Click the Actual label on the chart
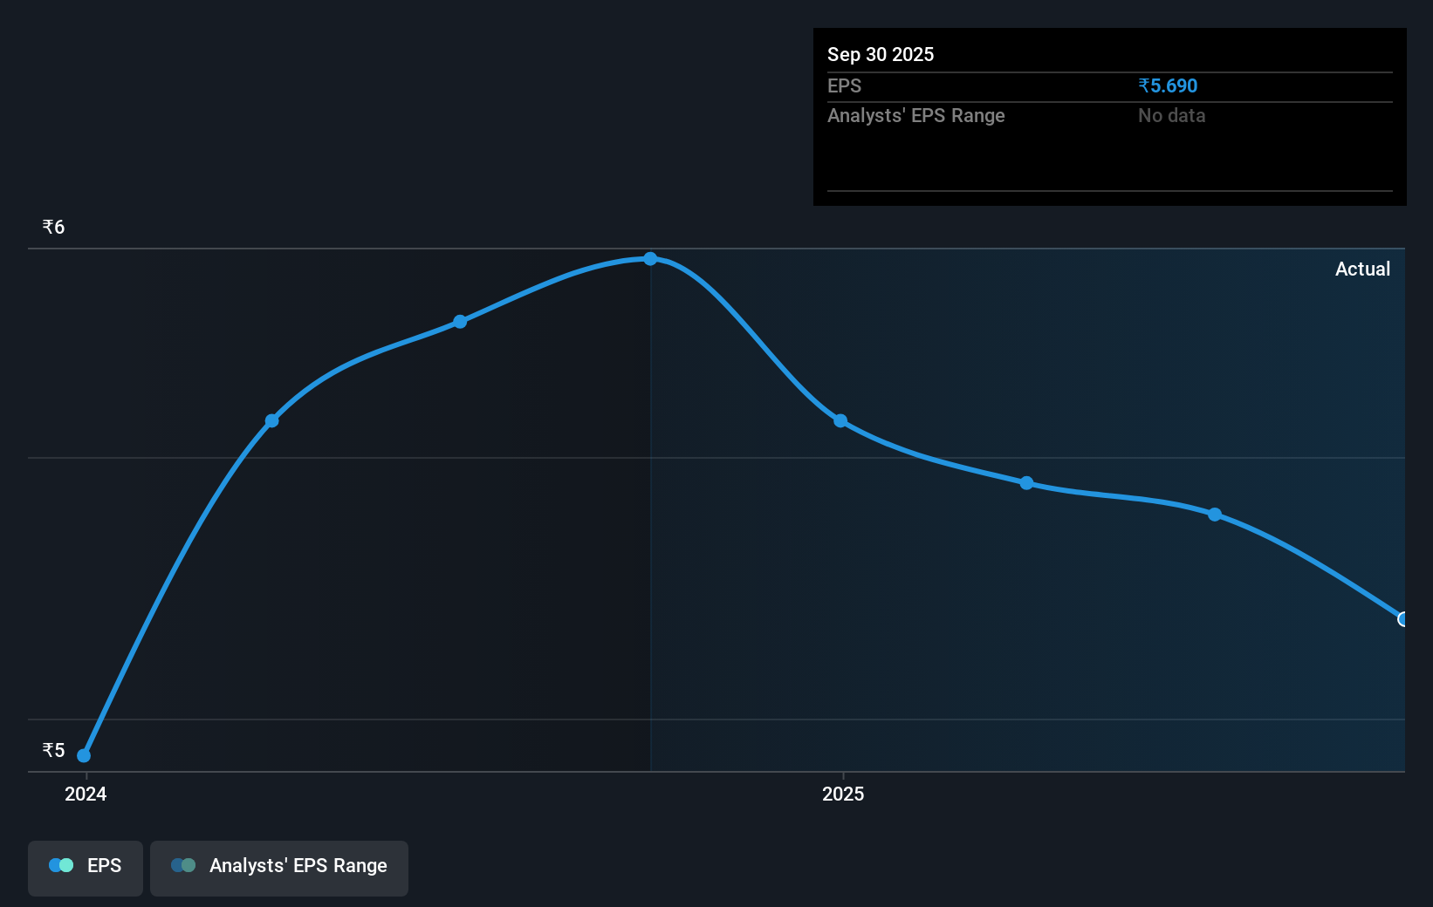Viewport: 1433px width, 907px height. coord(1362,269)
